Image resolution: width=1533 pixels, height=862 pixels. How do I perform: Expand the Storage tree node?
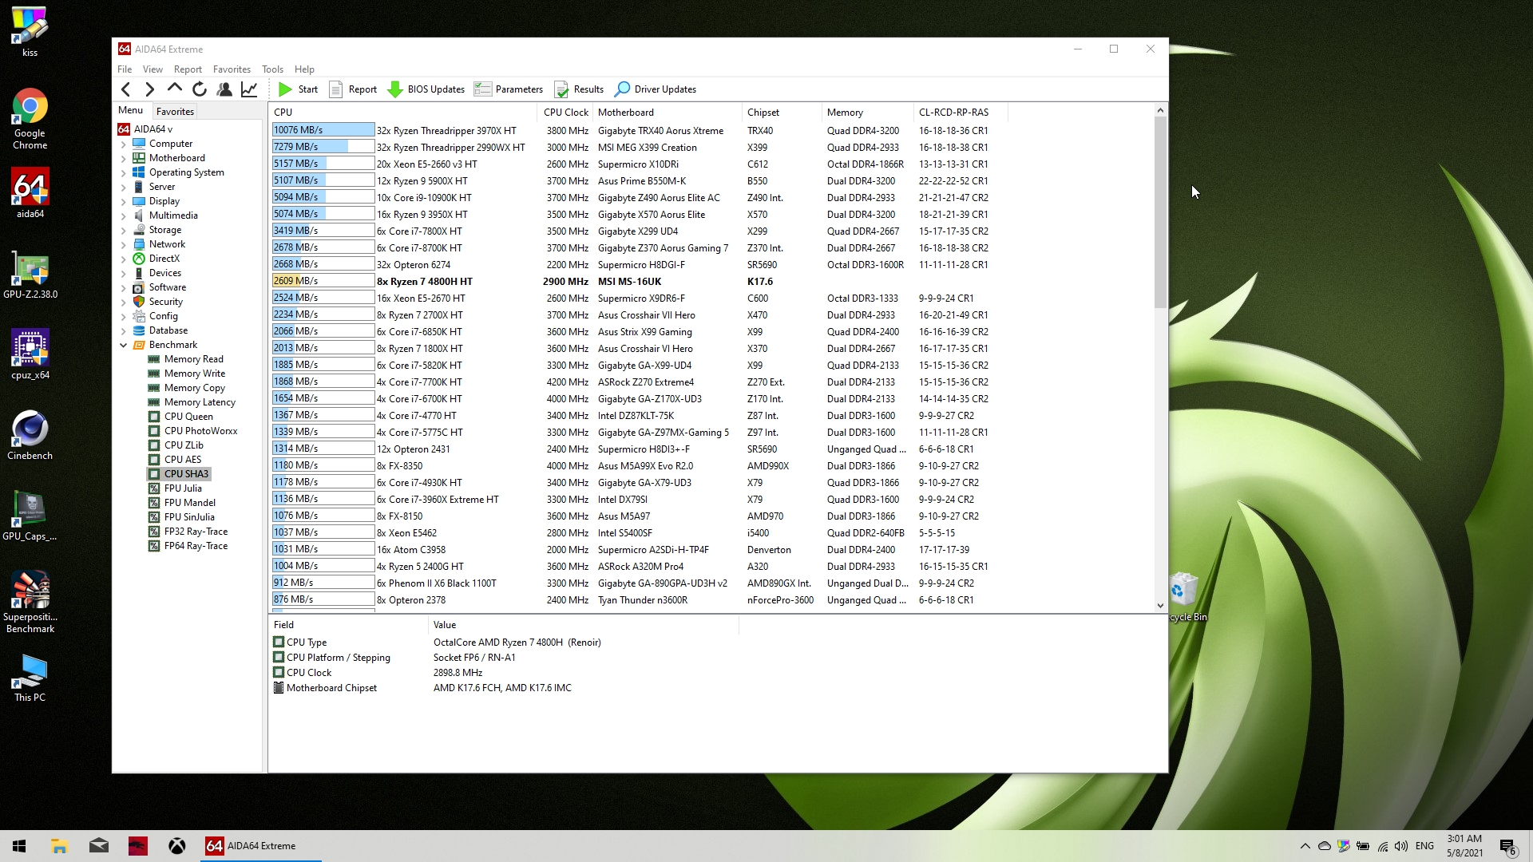pos(124,231)
